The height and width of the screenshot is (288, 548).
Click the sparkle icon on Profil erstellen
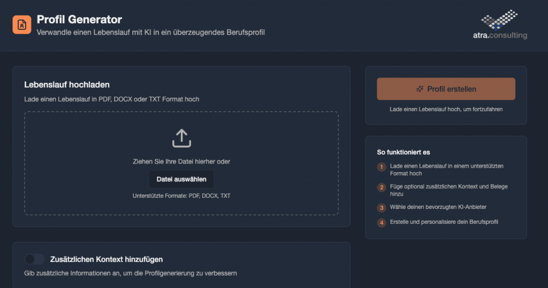pyautogui.click(x=420, y=89)
